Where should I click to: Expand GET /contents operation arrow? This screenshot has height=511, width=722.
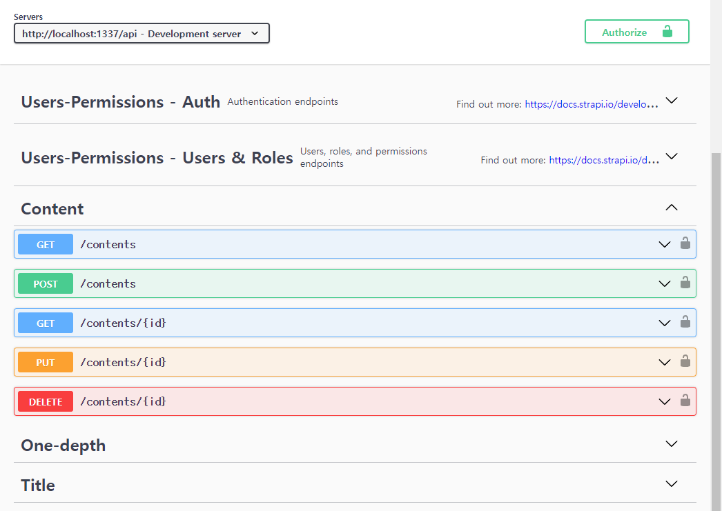click(x=665, y=244)
